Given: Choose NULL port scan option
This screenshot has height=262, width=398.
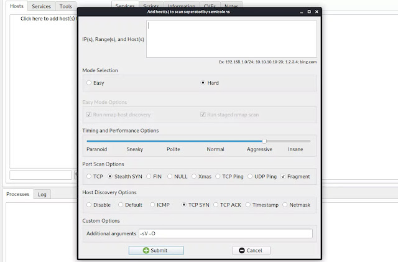Looking at the screenshot, I should pos(170,176).
